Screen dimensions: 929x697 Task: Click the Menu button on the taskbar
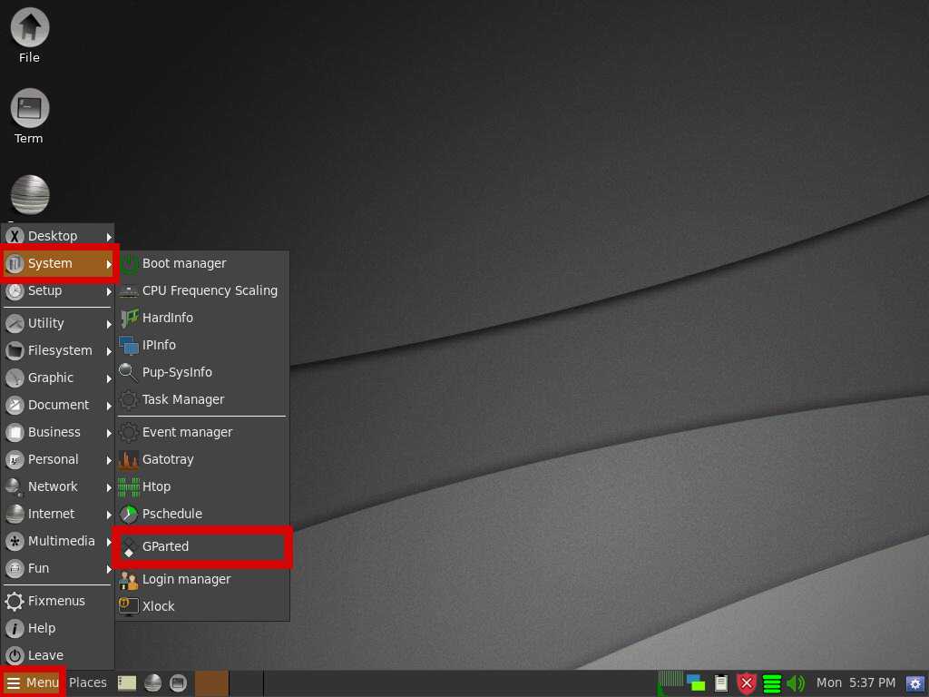pyautogui.click(x=33, y=682)
